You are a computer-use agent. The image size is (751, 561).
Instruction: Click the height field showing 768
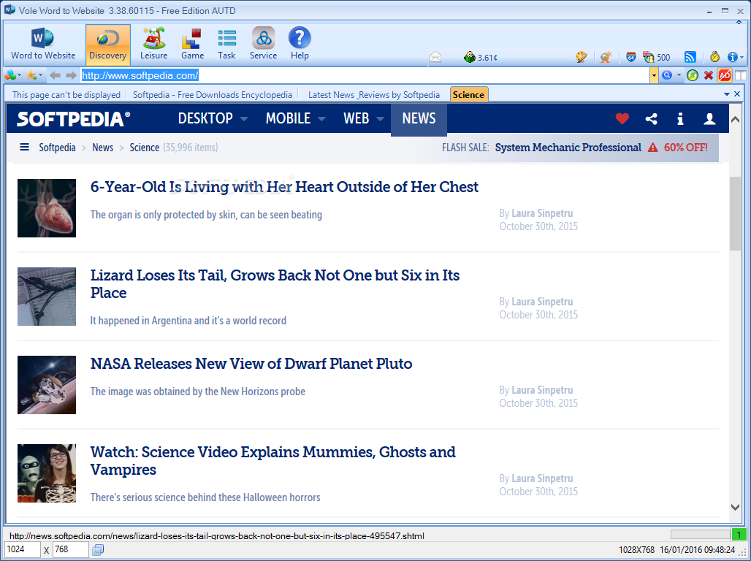pyautogui.click(x=70, y=549)
